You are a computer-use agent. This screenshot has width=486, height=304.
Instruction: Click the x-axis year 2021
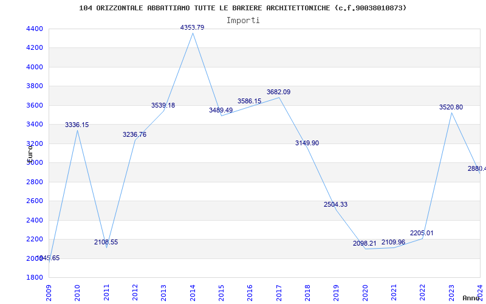(x=394, y=292)
